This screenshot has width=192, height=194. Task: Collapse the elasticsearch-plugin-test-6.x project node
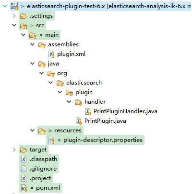click(x=5, y=6)
